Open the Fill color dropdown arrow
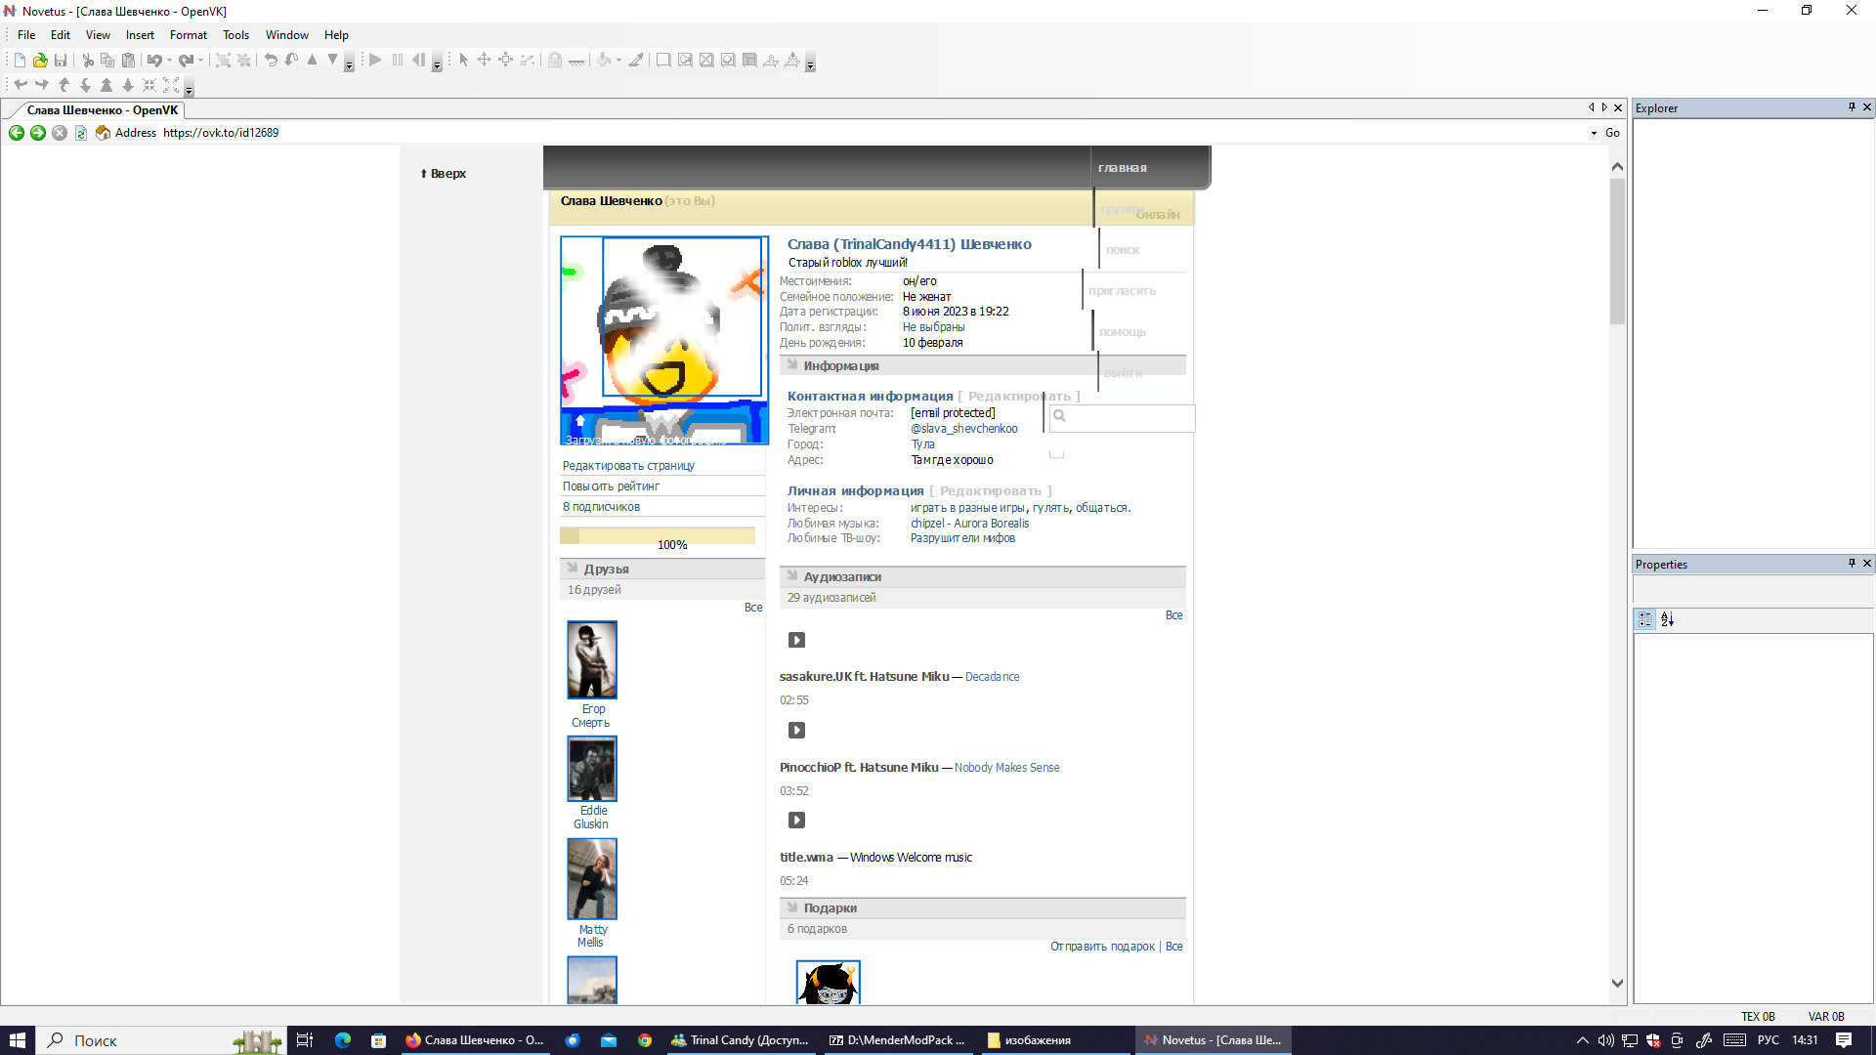Viewport: 1876px width, 1055px height. (618, 61)
